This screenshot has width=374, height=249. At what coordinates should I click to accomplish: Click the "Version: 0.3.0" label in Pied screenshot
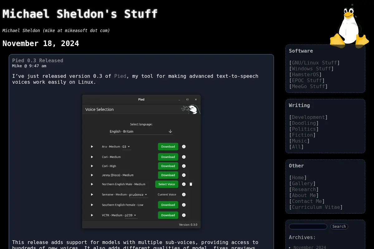[x=188, y=224]
